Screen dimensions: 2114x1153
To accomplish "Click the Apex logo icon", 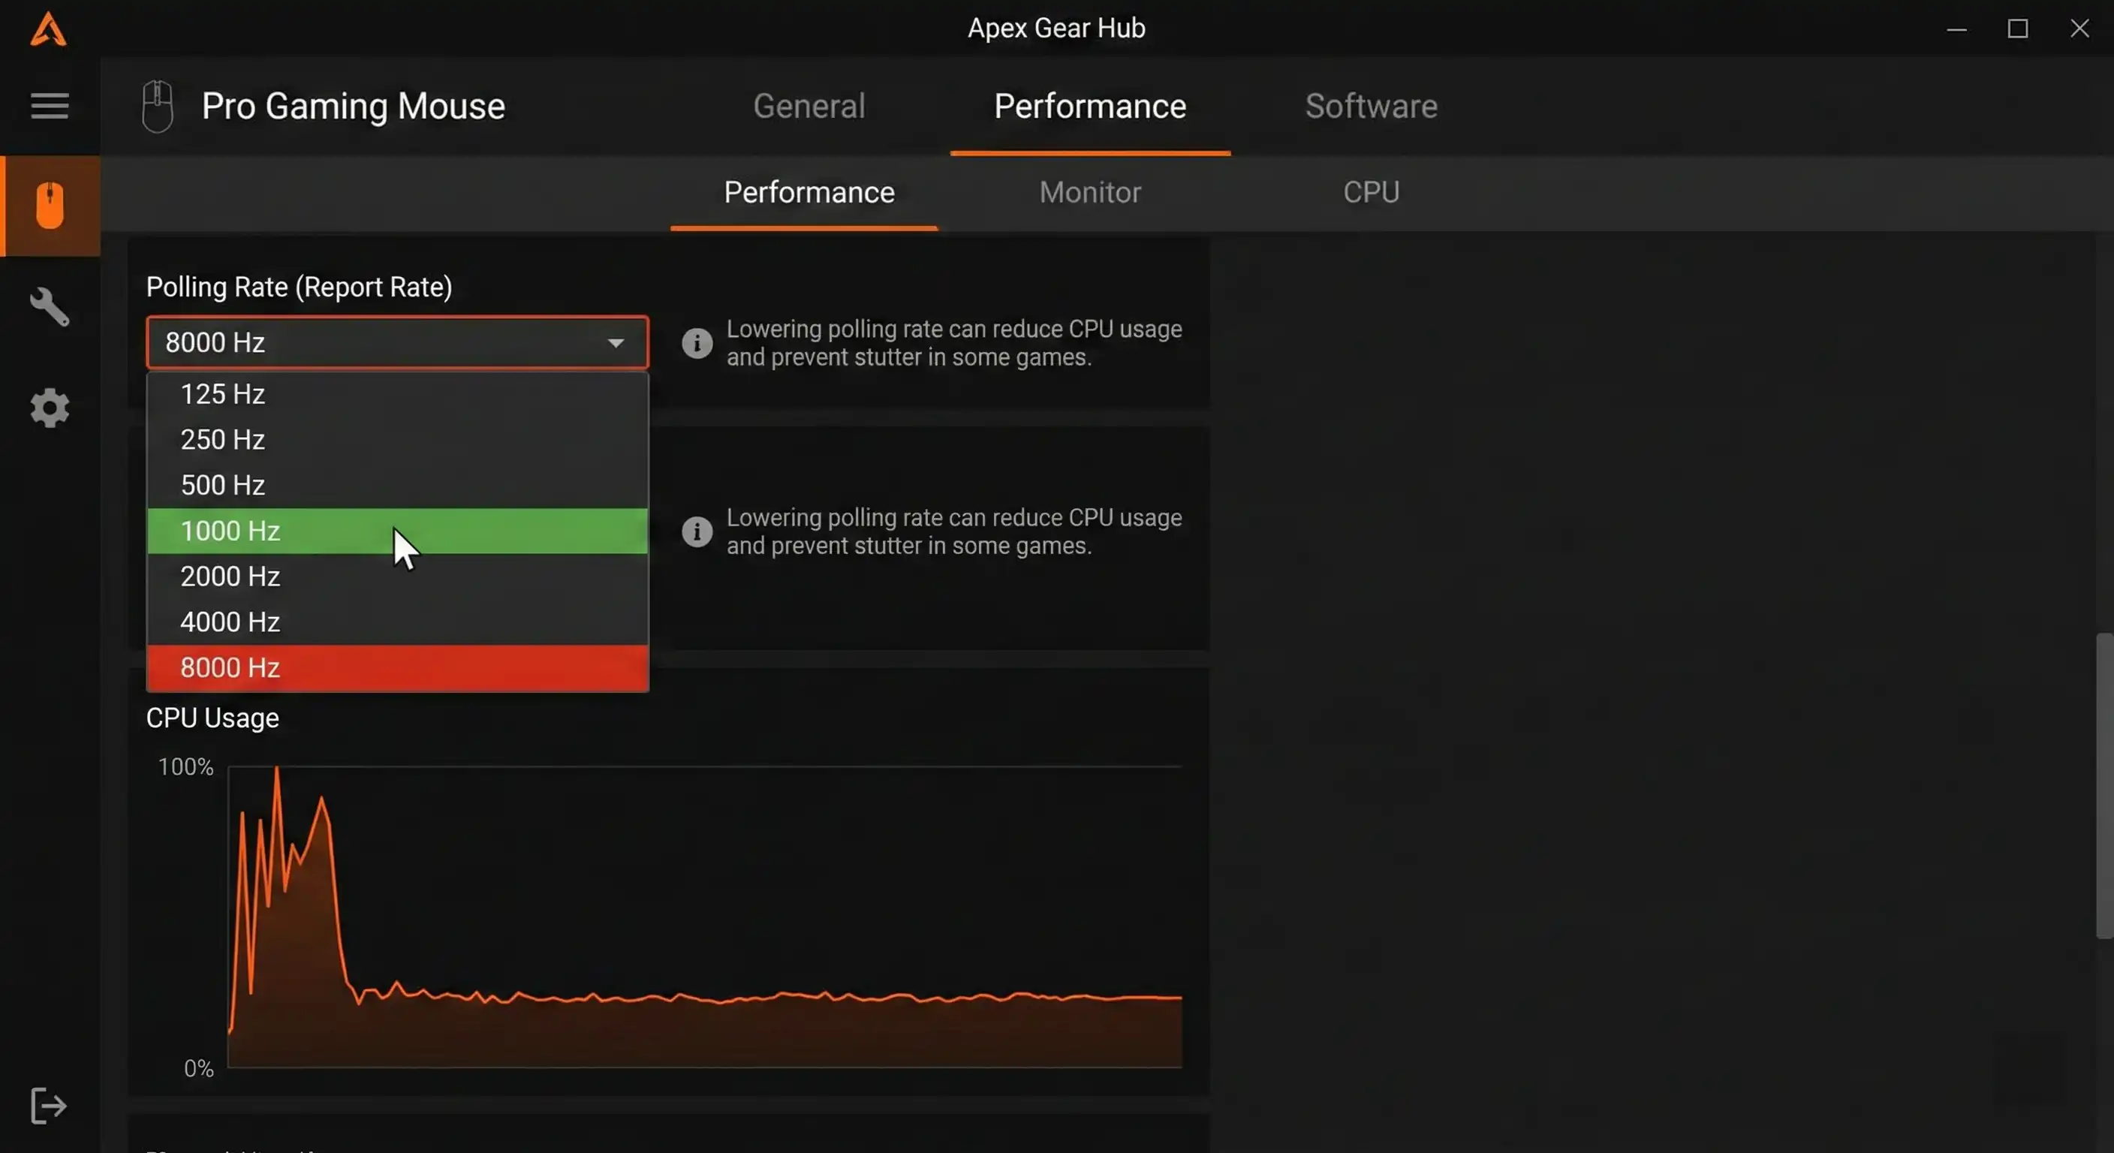I will tap(48, 29).
